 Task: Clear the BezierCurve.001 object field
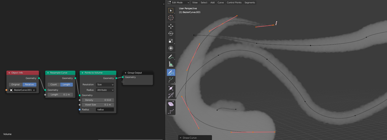click(34, 90)
